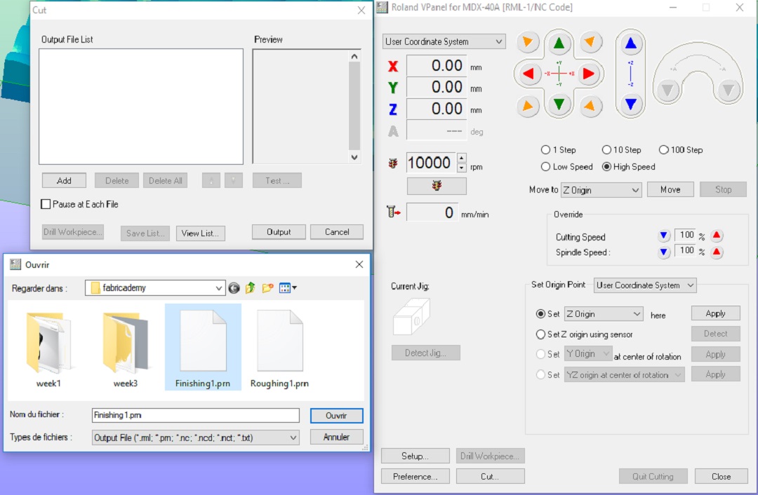Screen dimensions: 758x495
Task: Select High Speed radio button
Action: [606, 167]
